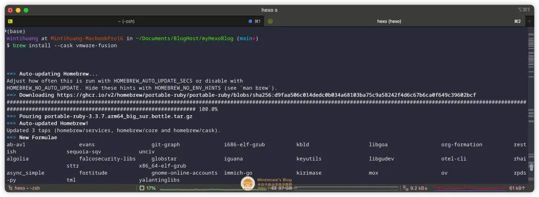Click the 9.2 kB download rate
This screenshot has width=539, height=197.
coord(419,188)
